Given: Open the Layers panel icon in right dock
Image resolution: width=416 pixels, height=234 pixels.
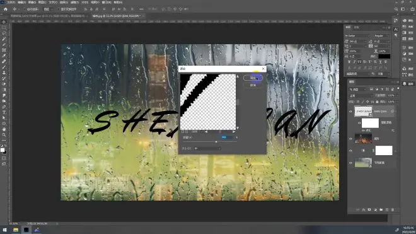Looking at the screenshot, I should click(404, 84).
